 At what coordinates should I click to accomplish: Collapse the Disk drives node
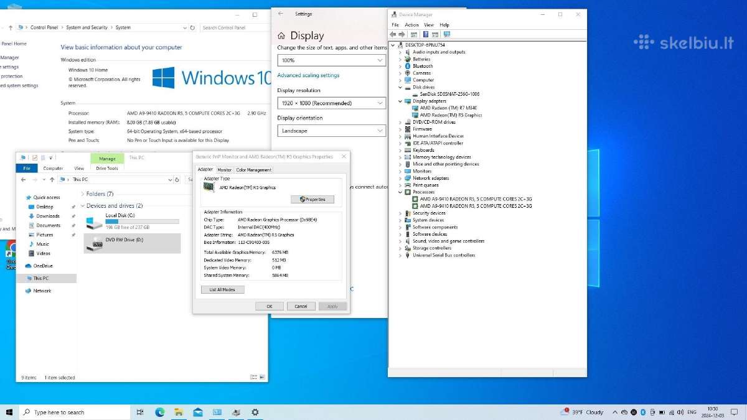click(x=400, y=87)
